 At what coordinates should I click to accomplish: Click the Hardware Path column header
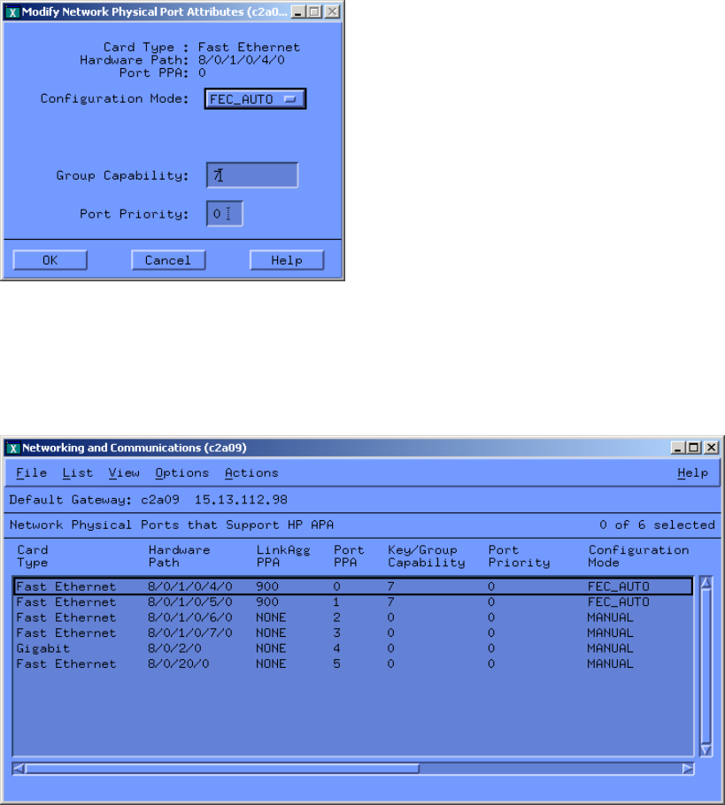point(179,556)
